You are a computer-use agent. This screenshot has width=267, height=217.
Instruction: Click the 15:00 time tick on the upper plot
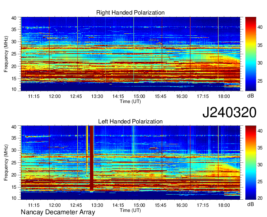click(139, 96)
